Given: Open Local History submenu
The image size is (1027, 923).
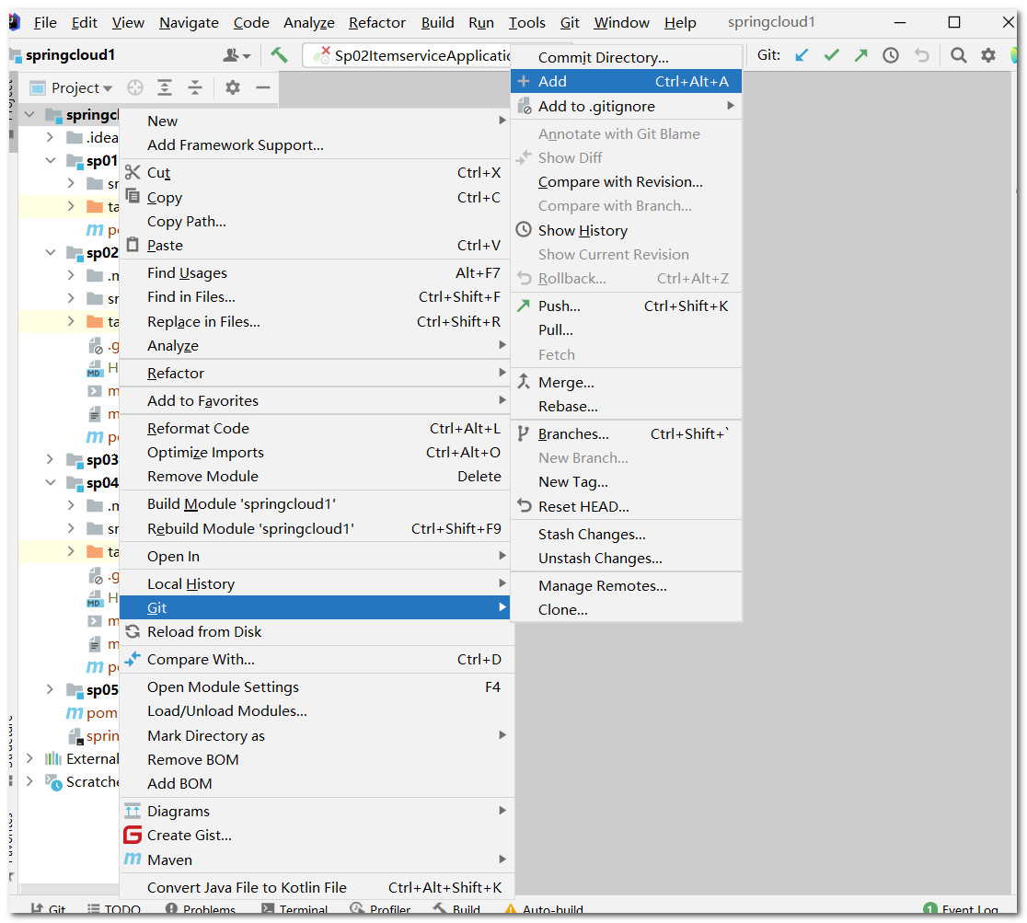Looking at the screenshot, I should [316, 583].
